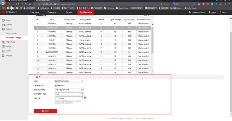The height and width of the screenshot is (121, 232).
Task: Open Video/Audio settings icon
Action: pos(3,42)
